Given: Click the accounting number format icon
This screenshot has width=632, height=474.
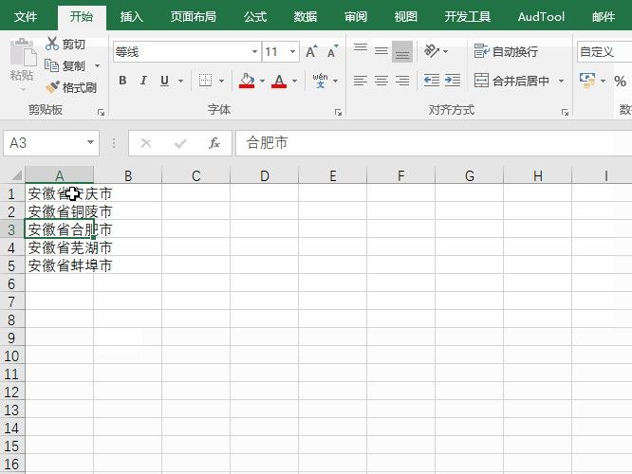Looking at the screenshot, I should click(587, 81).
